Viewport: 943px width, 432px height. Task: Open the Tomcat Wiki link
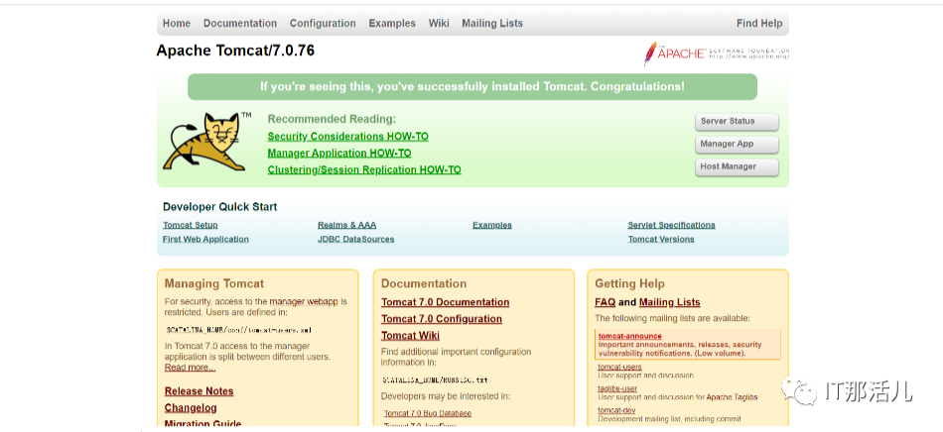[x=410, y=336]
